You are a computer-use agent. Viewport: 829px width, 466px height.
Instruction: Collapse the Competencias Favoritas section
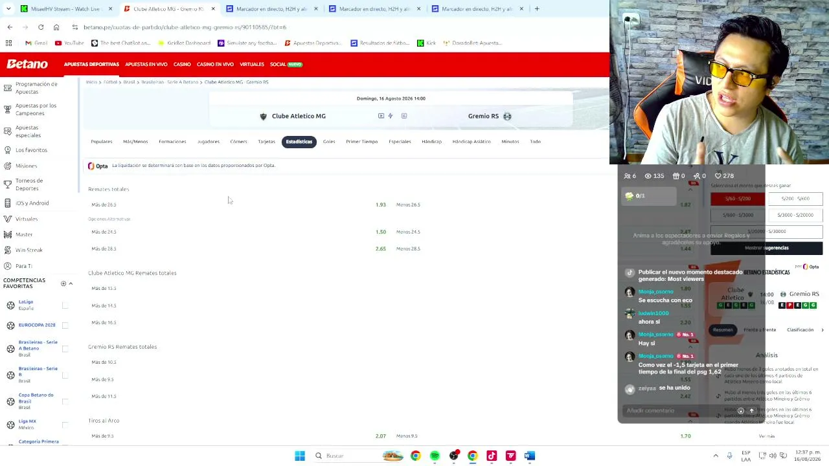[71, 283]
